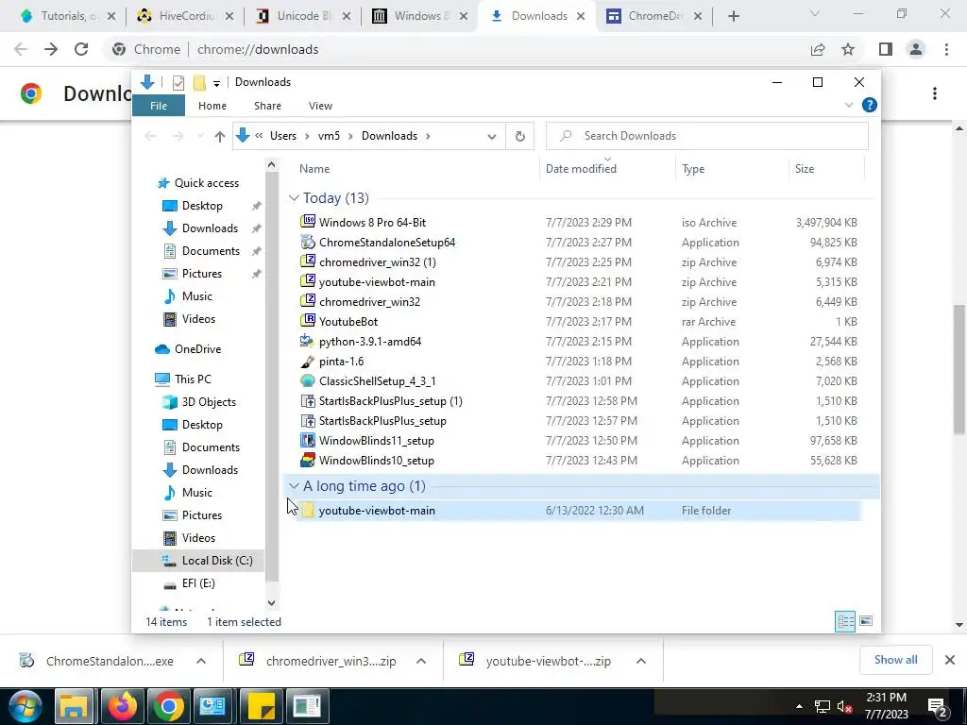Click the New folder icon in quick access toolbar
Image resolution: width=967 pixels, height=725 pixels.
[x=198, y=82]
